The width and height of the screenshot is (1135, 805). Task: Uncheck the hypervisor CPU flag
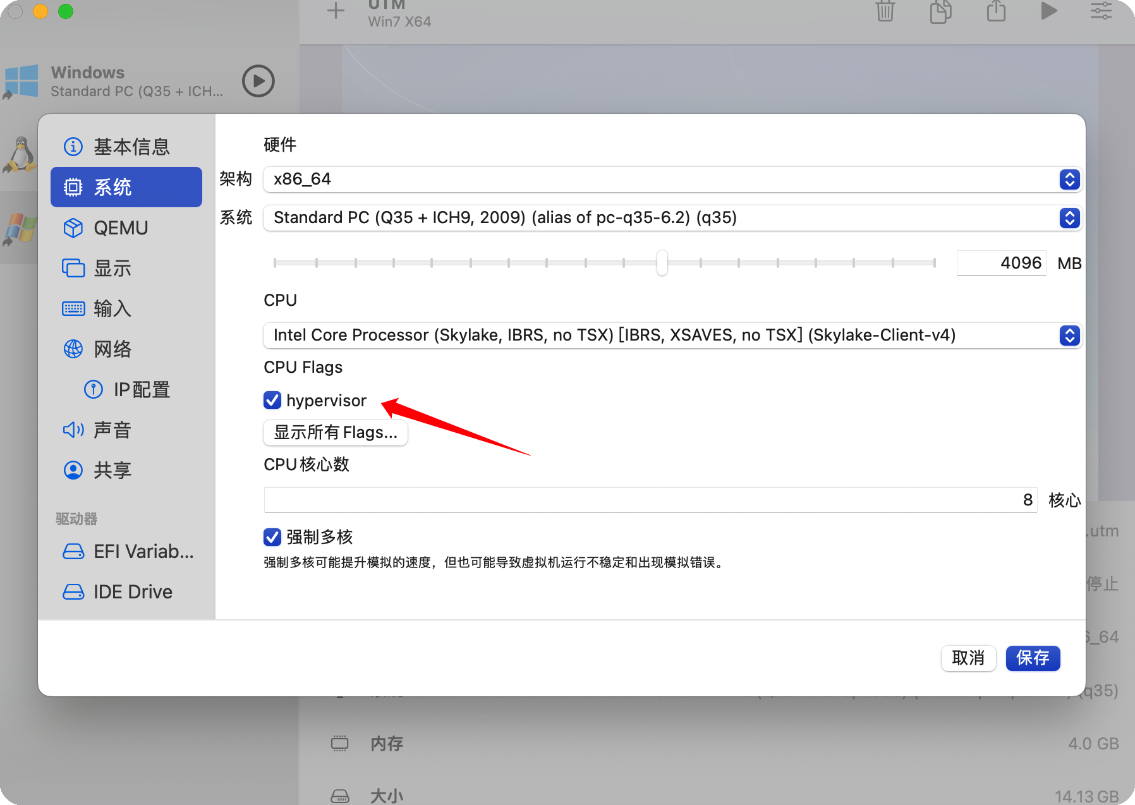click(272, 400)
